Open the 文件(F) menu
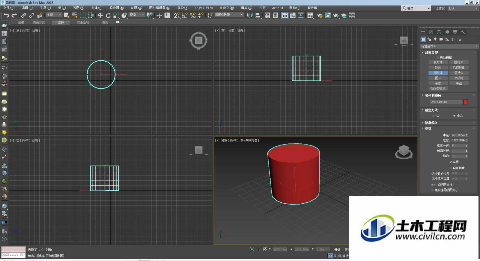The height and width of the screenshot is (261, 480). (x=9, y=8)
